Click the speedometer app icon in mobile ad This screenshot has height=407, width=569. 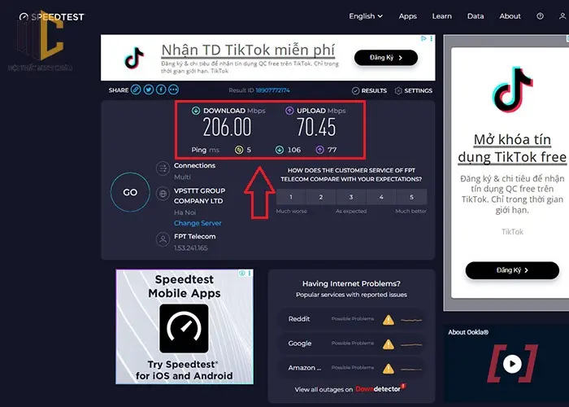[184, 329]
